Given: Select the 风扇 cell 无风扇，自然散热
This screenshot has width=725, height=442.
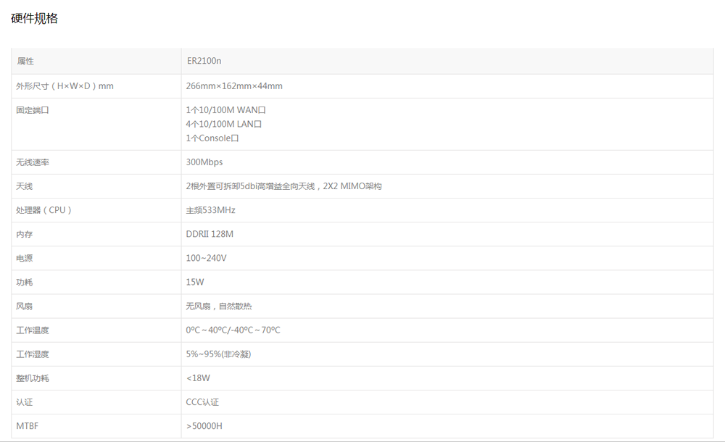Looking at the screenshot, I should point(218,306).
